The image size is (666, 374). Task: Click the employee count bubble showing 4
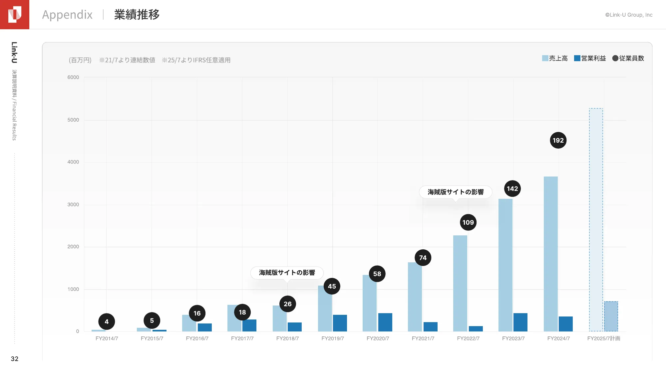[107, 321]
